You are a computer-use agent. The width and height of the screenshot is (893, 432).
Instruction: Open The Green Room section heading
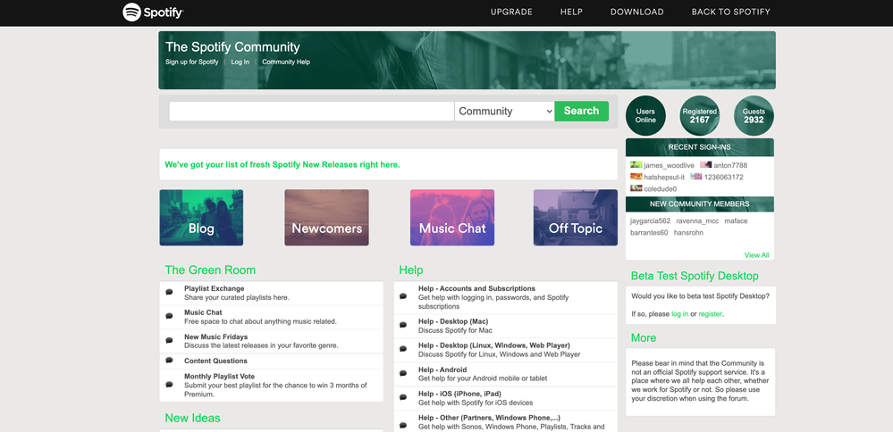[x=210, y=270]
